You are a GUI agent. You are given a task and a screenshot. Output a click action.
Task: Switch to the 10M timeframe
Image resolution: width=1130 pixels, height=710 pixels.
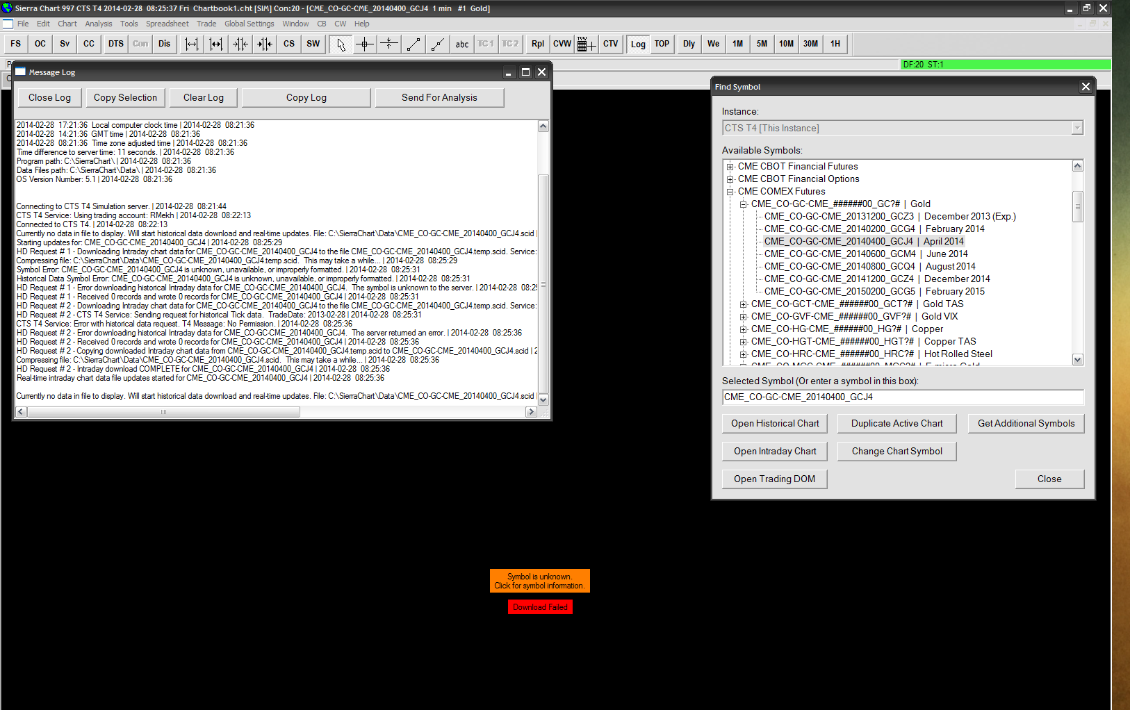click(787, 44)
